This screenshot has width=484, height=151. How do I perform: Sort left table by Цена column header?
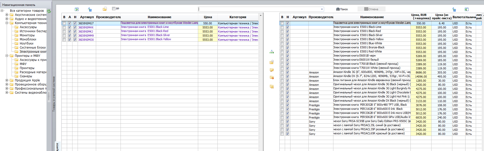(208, 17)
